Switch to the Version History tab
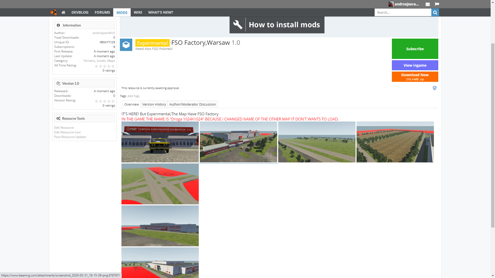This screenshot has height=278, width=495. (154, 104)
